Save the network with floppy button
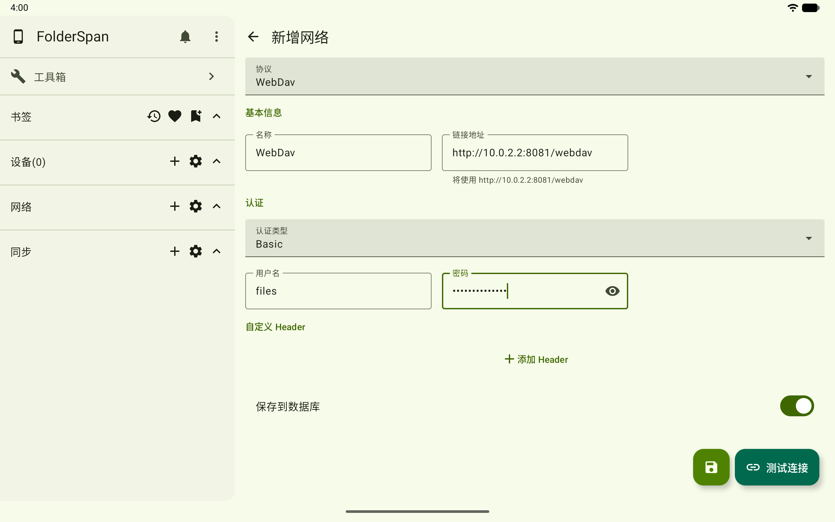 [711, 467]
